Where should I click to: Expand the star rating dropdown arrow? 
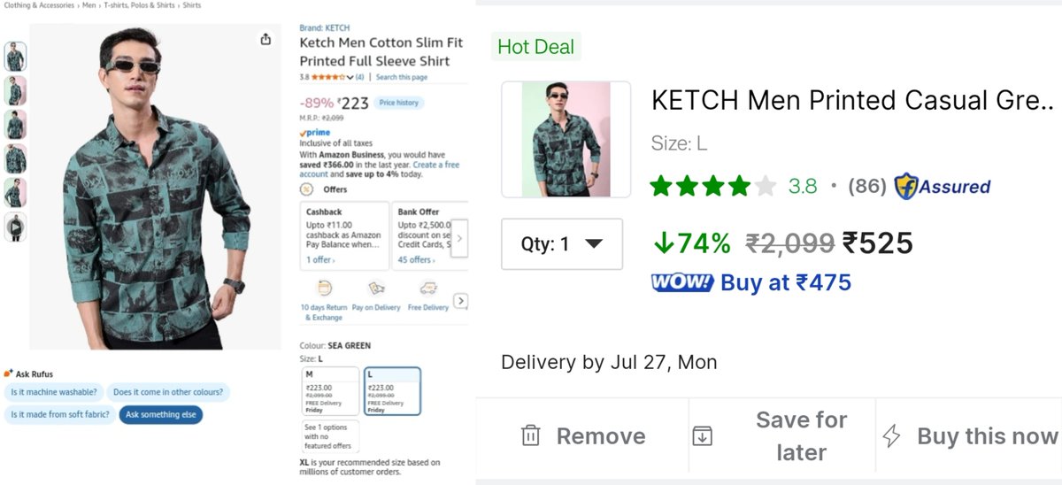point(350,78)
